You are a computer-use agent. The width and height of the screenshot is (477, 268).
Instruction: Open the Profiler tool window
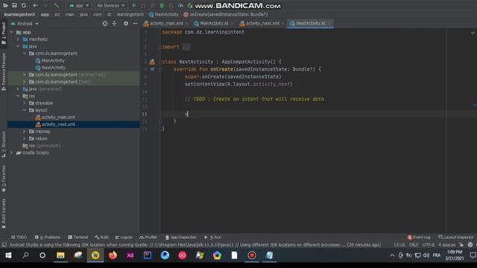148,237
